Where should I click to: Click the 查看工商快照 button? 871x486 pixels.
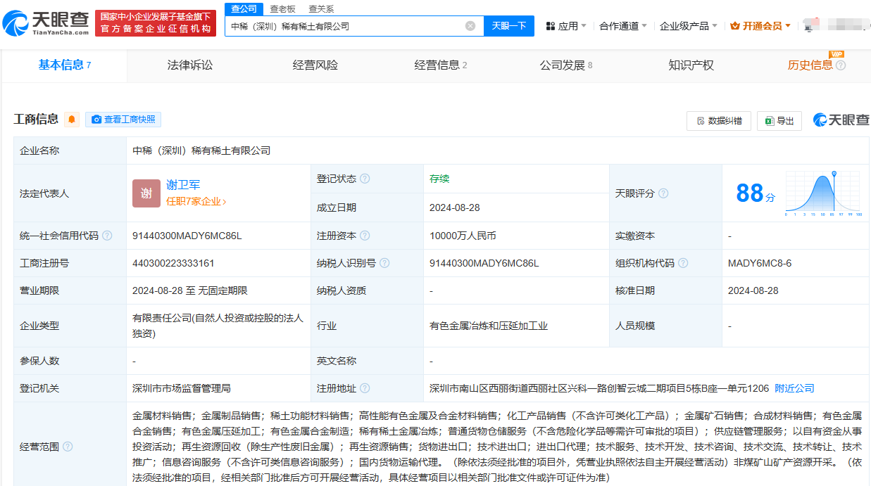pos(123,120)
